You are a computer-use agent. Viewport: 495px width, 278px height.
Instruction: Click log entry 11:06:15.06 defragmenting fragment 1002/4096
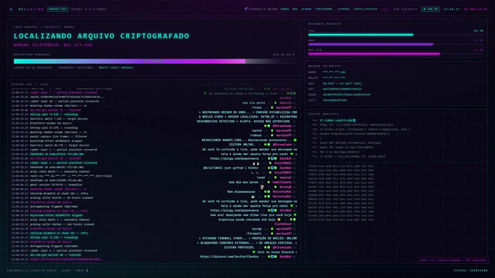click(48, 207)
